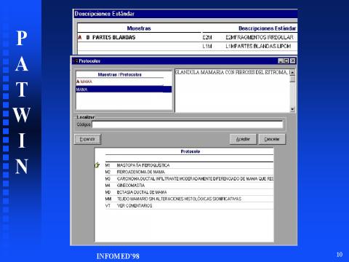Screen dimensions: 349x262
Task: Select protocol M4 Ginecomastia
Action: pos(189,186)
